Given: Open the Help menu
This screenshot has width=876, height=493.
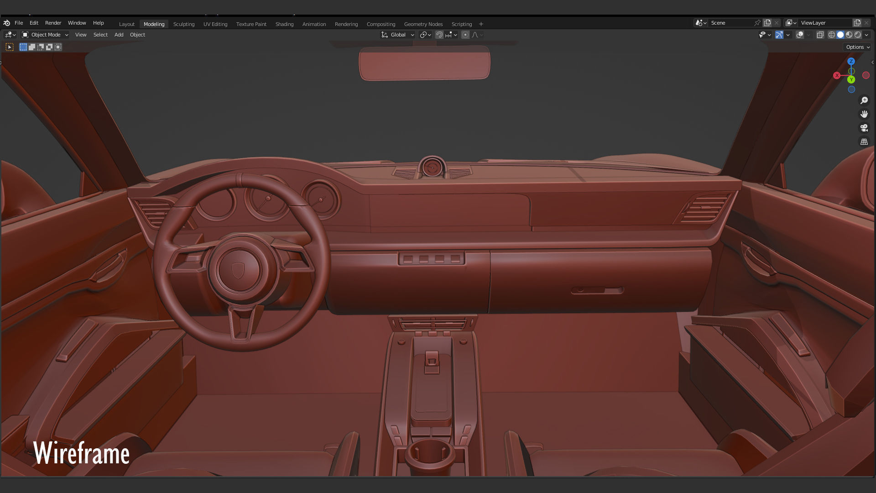Looking at the screenshot, I should click(x=99, y=23).
